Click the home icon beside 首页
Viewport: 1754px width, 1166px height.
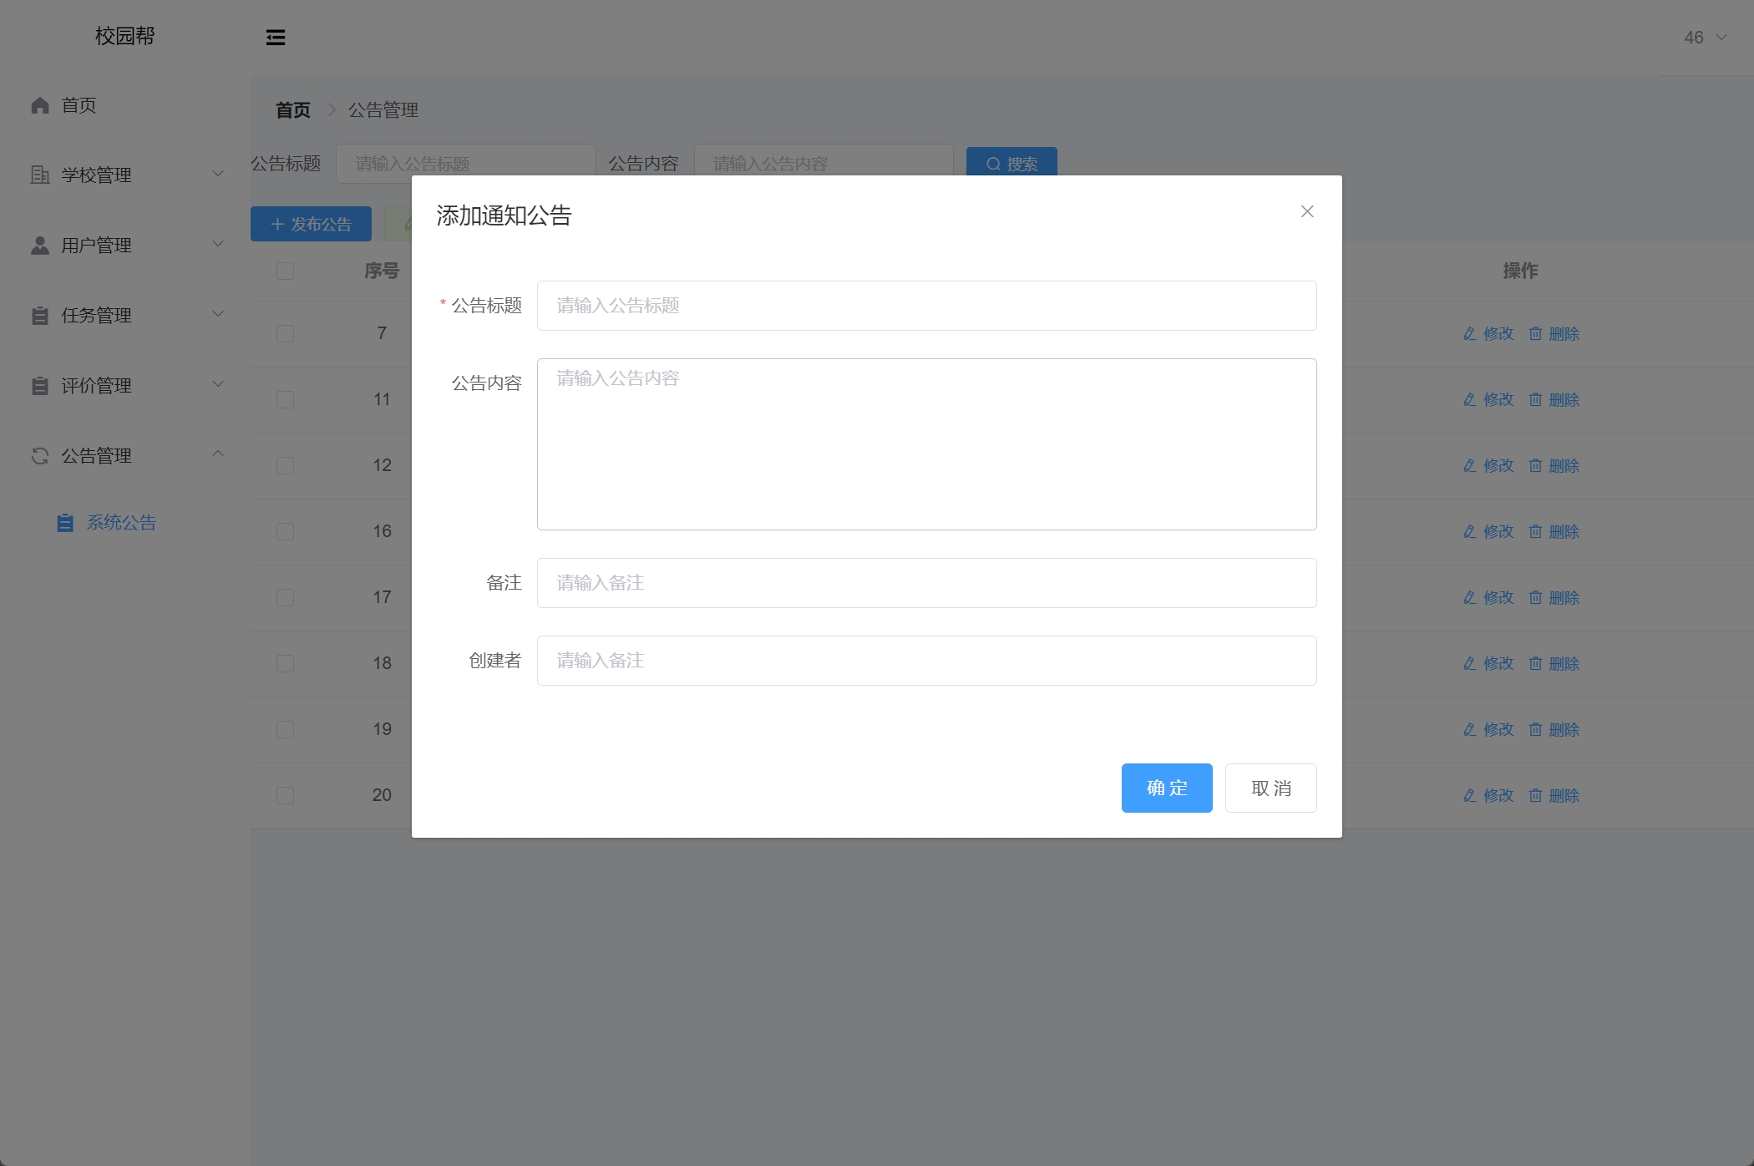pyautogui.click(x=40, y=105)
